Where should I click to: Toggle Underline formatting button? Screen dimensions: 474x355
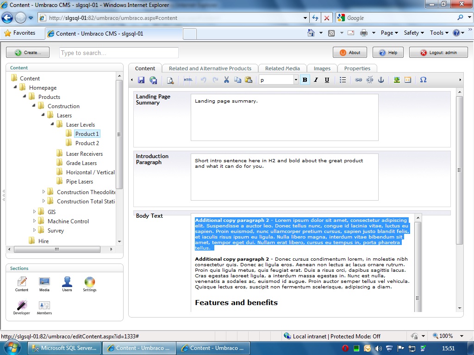tap(327, 80)
